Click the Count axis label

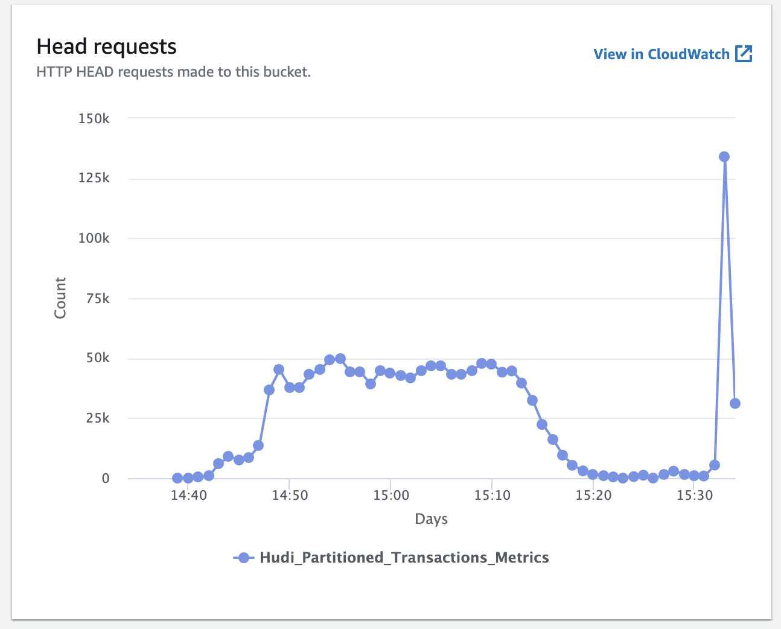[60, 296]
